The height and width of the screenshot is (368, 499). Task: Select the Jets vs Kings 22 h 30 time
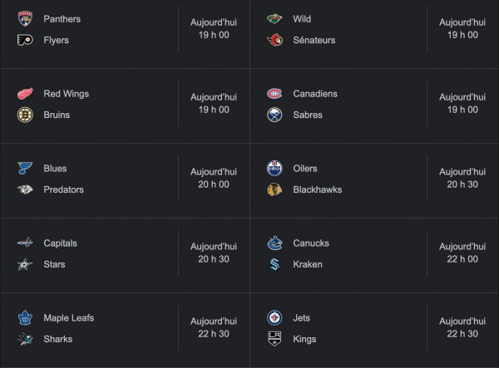tap(463, 328)
